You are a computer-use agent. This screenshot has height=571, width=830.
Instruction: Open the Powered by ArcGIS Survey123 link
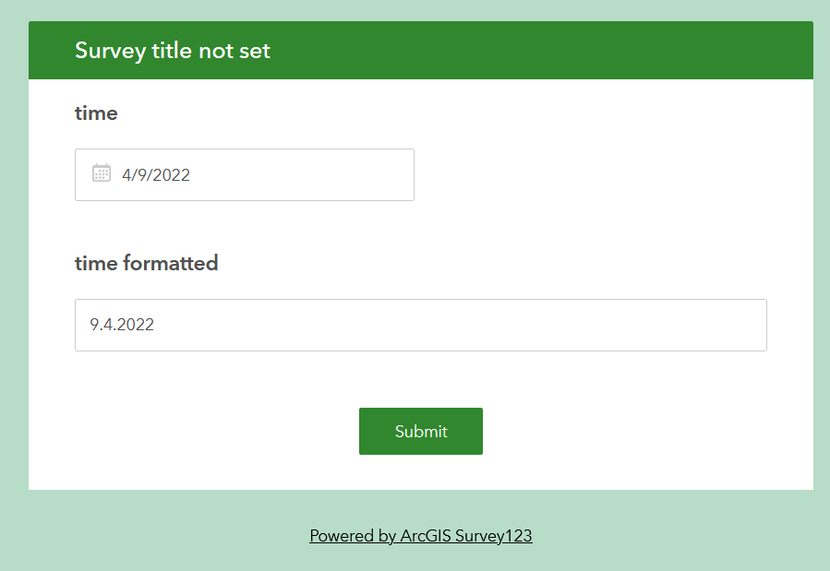coord(420,535)
